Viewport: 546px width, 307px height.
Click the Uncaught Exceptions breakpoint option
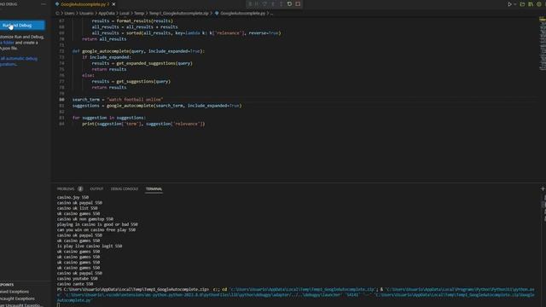tap(17, 298)
